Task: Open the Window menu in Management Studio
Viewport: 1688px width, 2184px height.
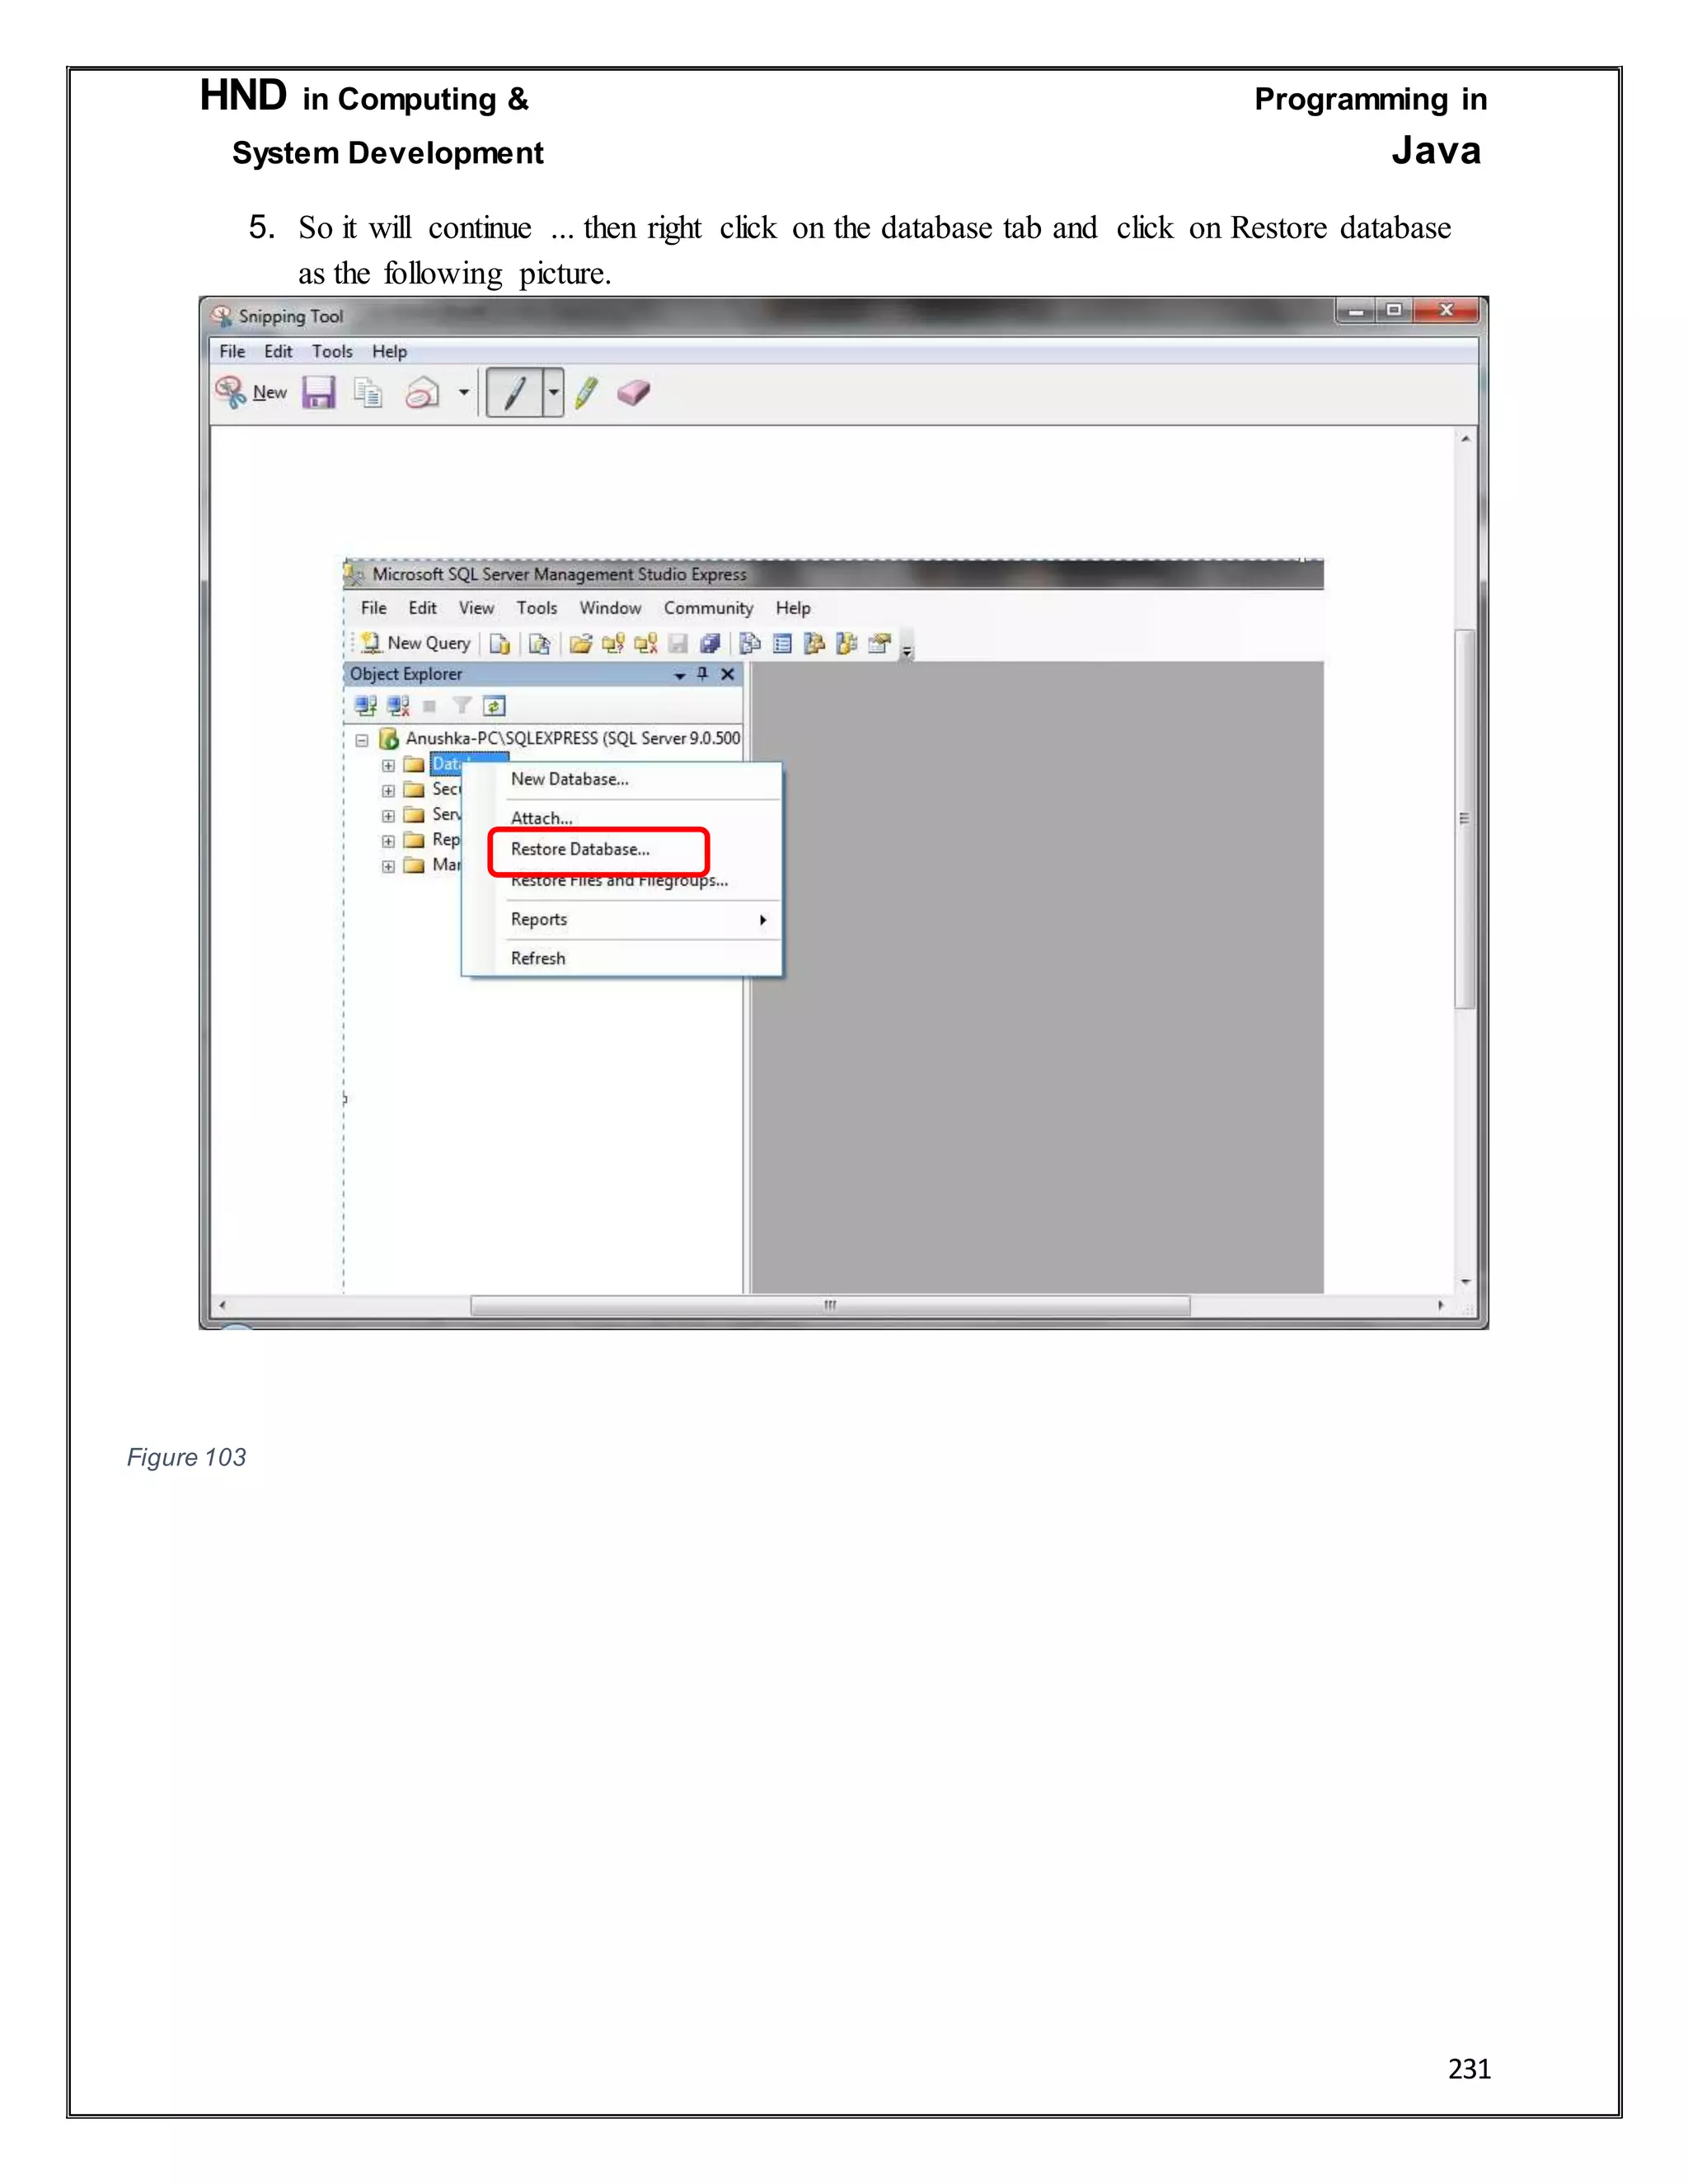Action: [610, 608]
